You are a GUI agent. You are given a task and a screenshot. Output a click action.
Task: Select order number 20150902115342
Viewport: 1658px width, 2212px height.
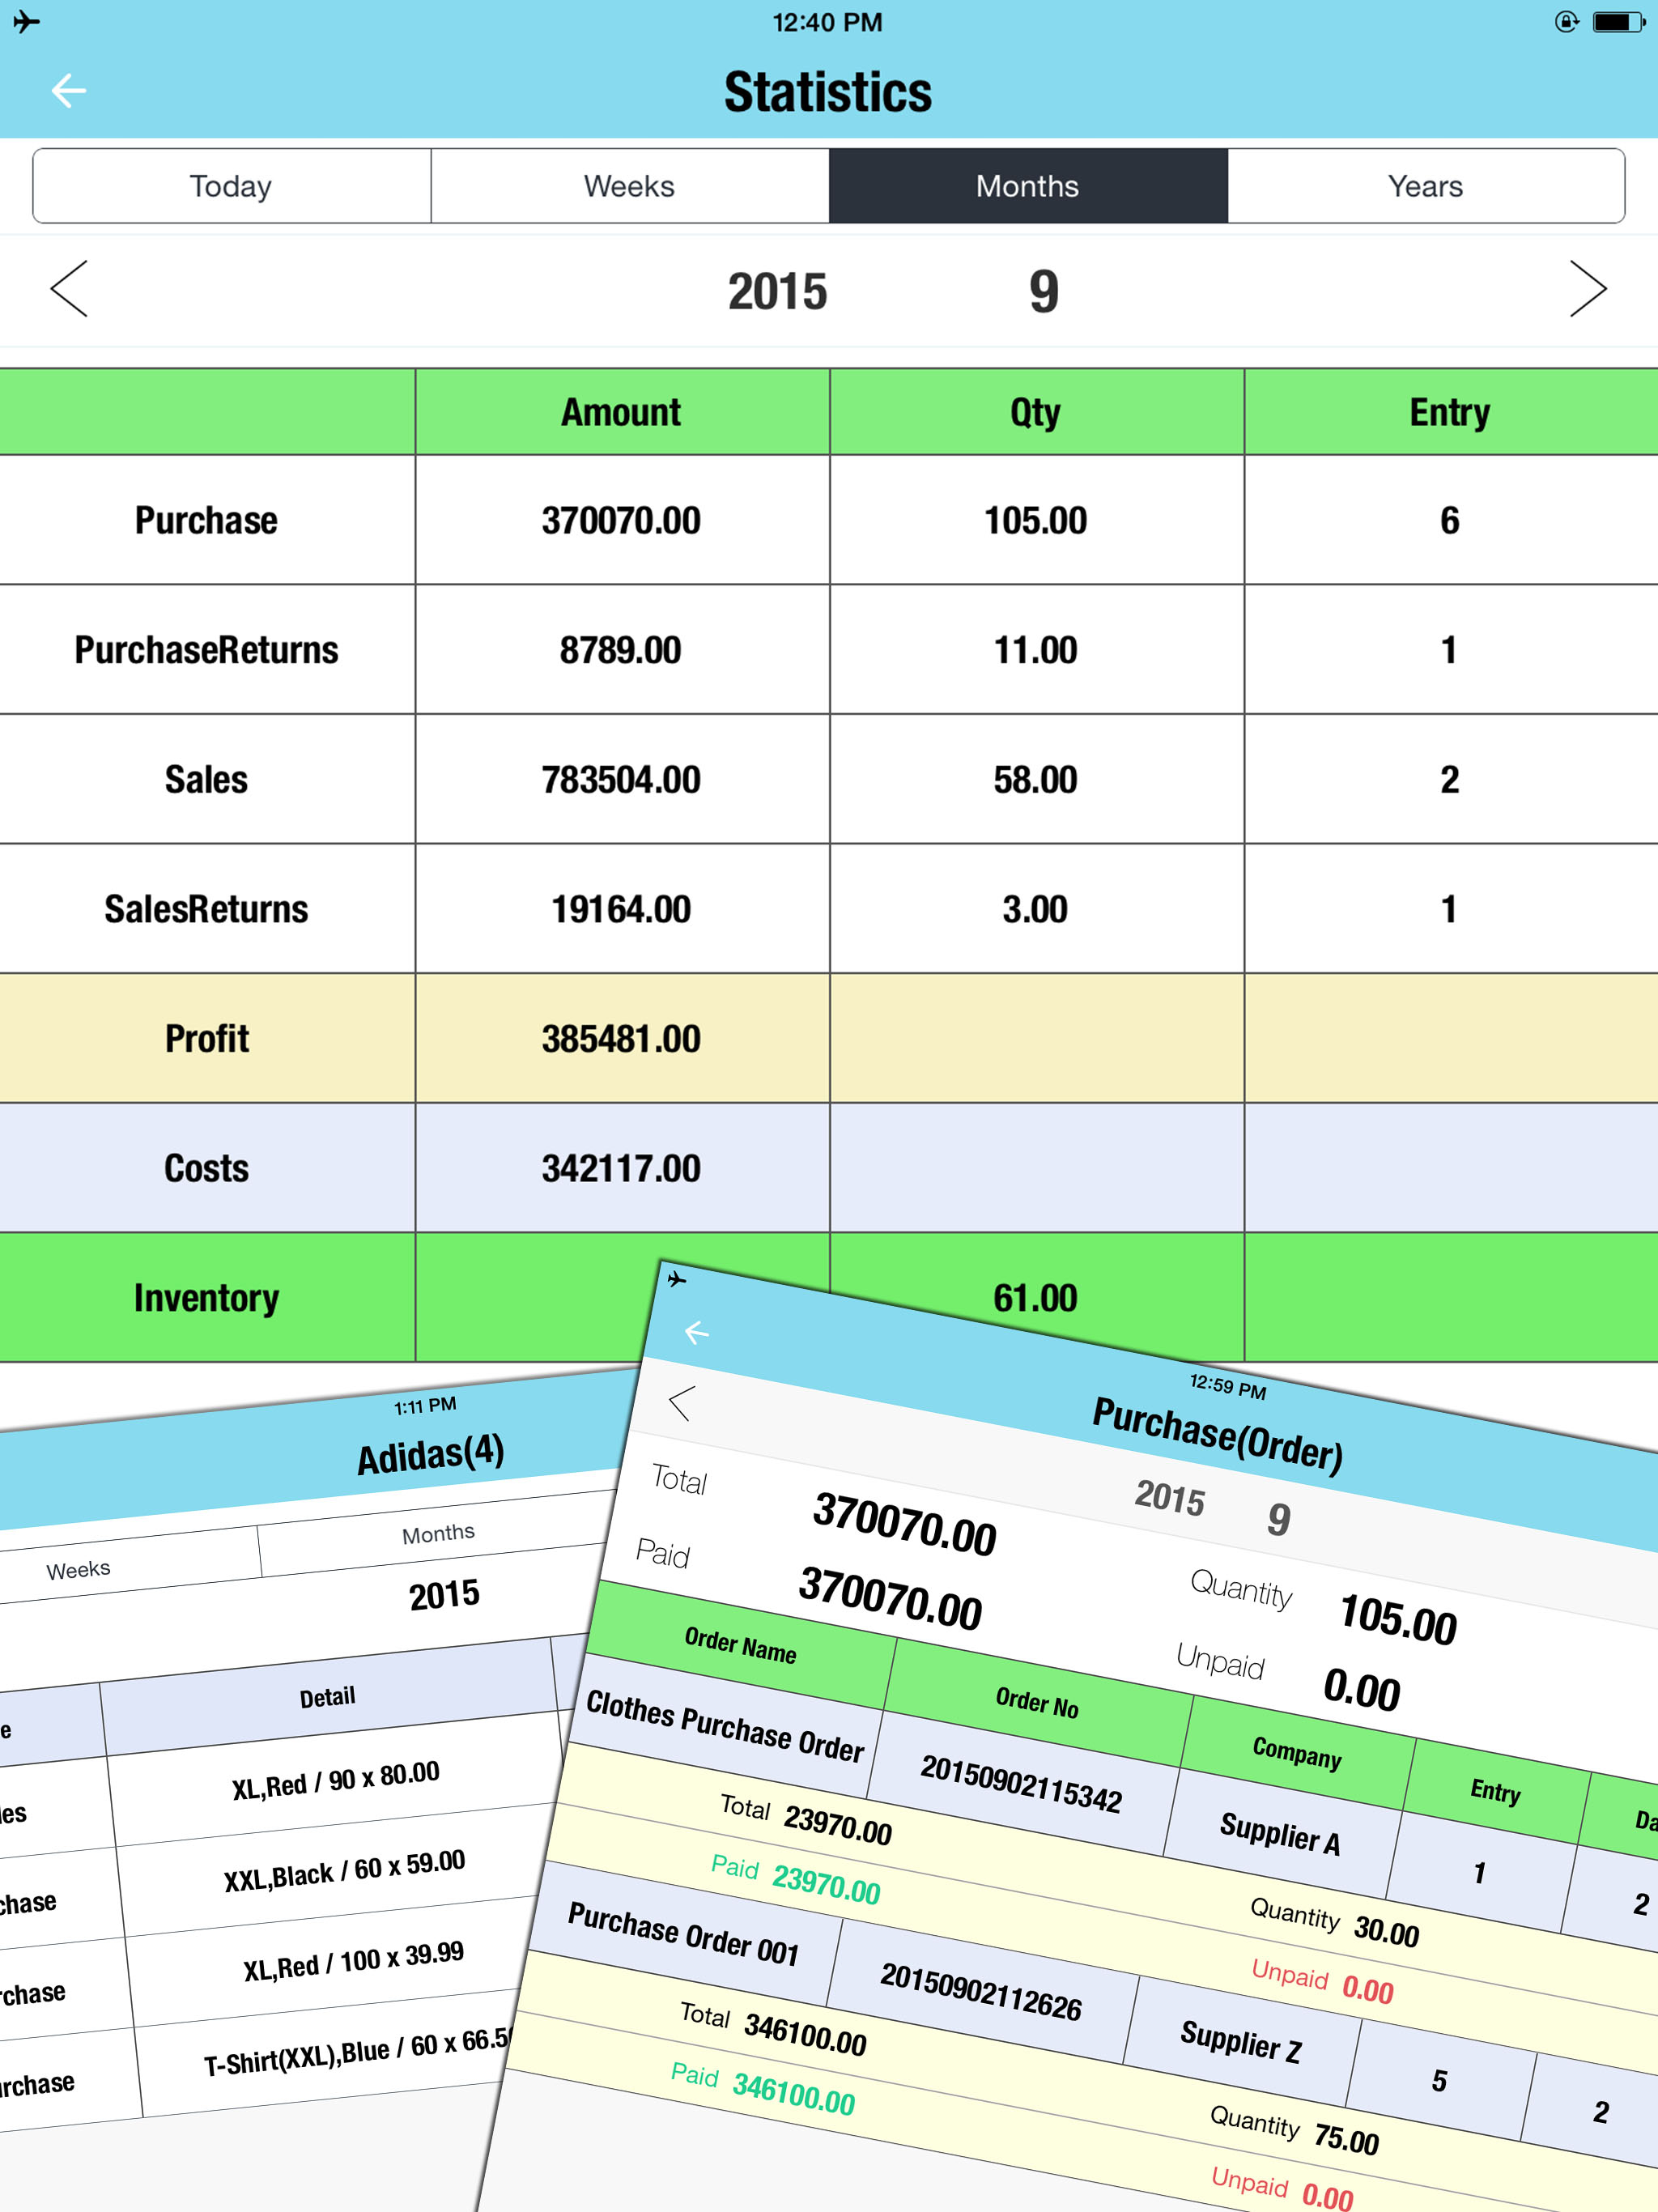click(1021, 1784)
